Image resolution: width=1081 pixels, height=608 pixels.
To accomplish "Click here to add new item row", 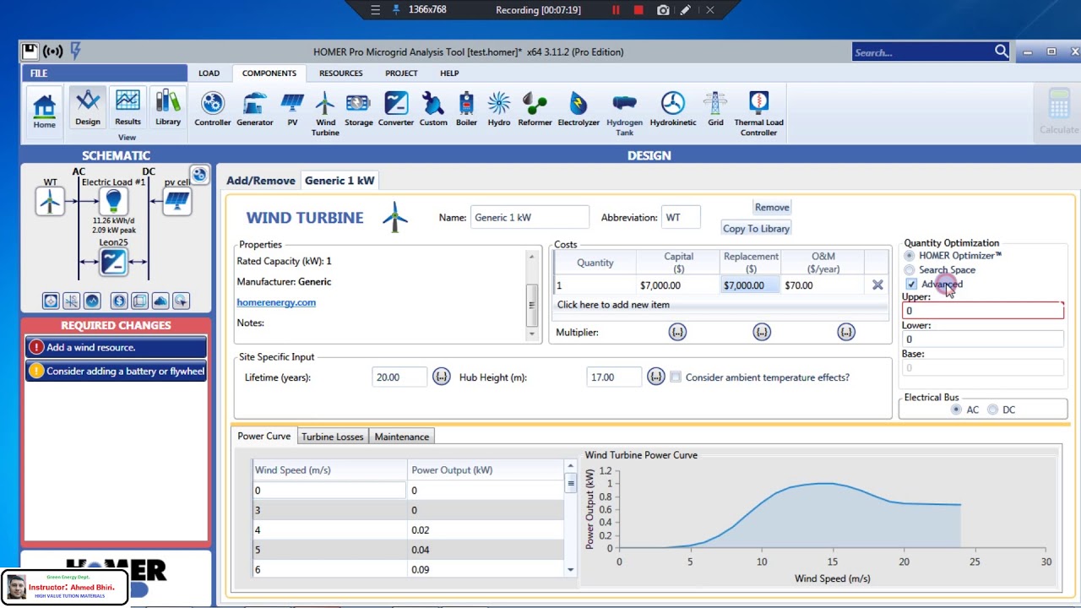I will [x=720, y=305].
